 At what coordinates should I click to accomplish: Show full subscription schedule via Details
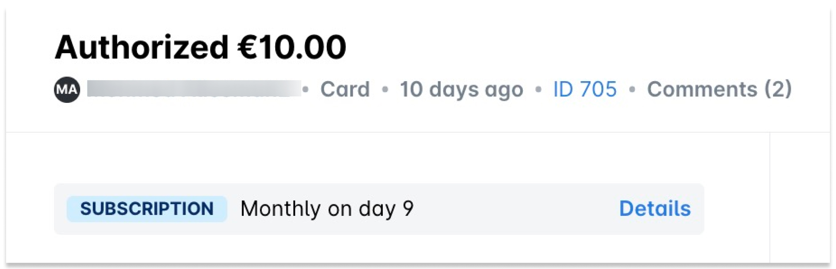click(655, 209)
